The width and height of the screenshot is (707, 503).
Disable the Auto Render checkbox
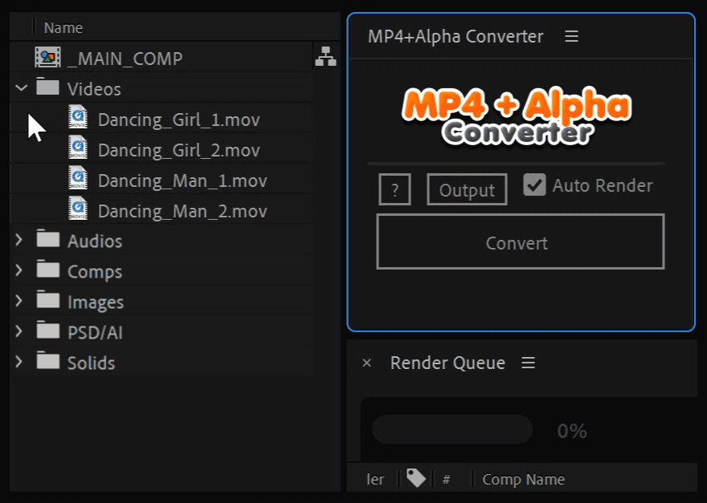[x=535, y=185]
